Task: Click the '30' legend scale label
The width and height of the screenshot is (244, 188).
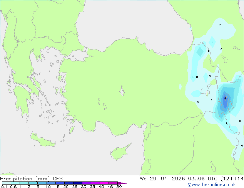Action: click(x=84, y=186)
